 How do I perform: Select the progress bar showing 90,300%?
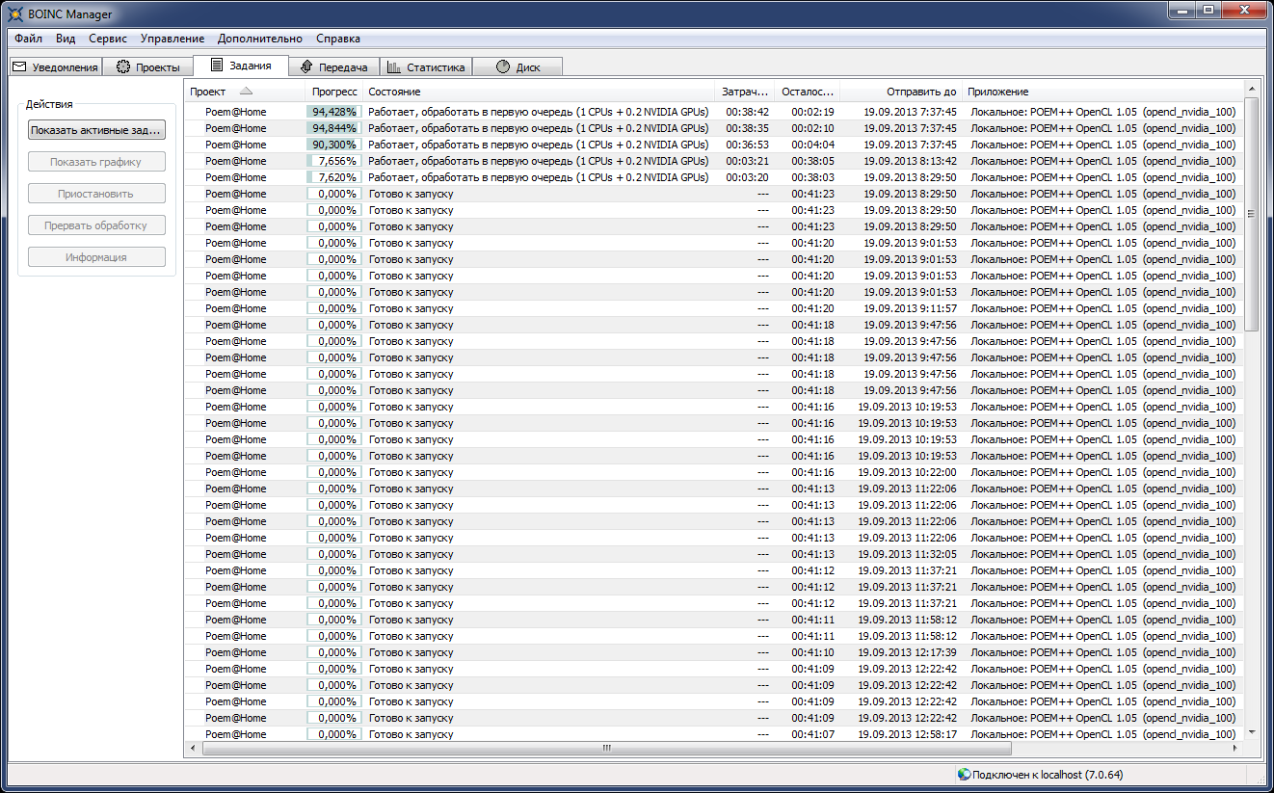pos(333,145)
